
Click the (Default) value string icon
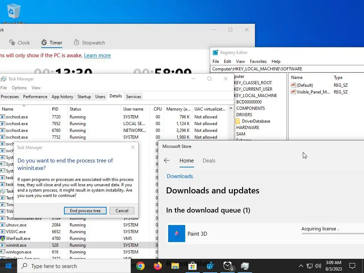coord(293,85)
